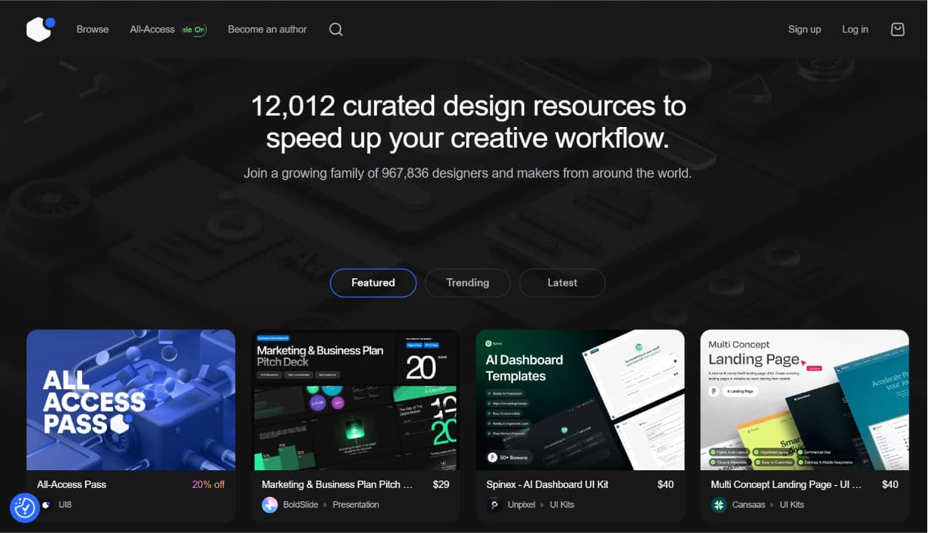
Task: Open the All-Access menu item
Action: click(x=153, y=30)
